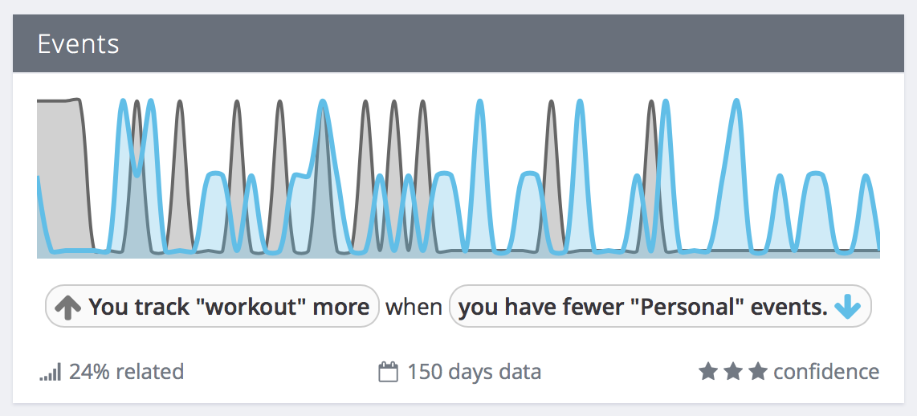917x416 pixels.
Task: Click the second confidence star
Action: coord(733,372)
